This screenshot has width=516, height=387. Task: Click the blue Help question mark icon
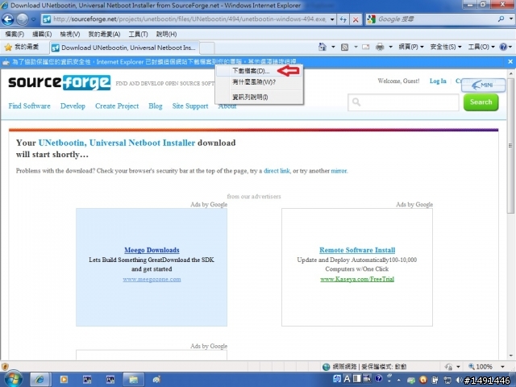[x=503, y=47]
